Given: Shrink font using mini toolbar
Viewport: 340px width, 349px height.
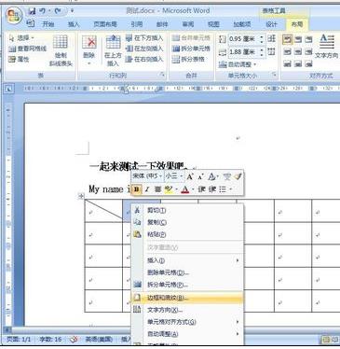Looking at the screenshot, I should [x=200, y=177].
